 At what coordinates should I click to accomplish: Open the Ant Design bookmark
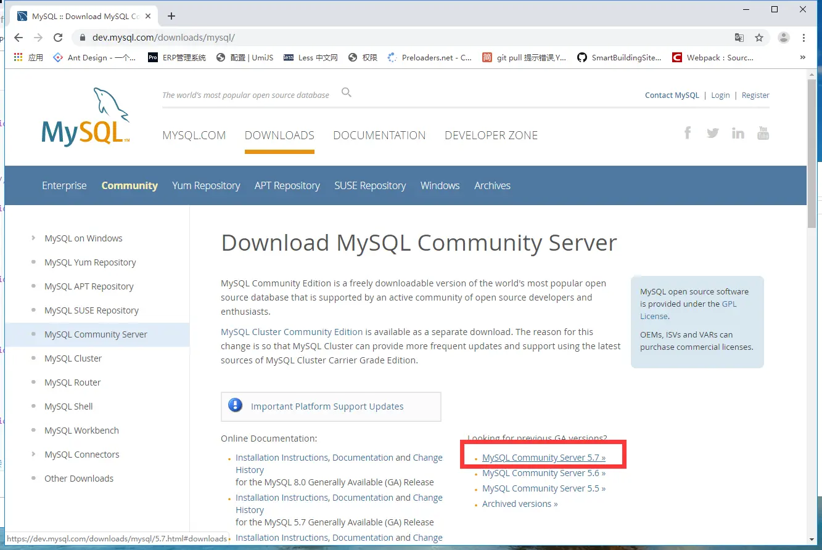(94, 57)
